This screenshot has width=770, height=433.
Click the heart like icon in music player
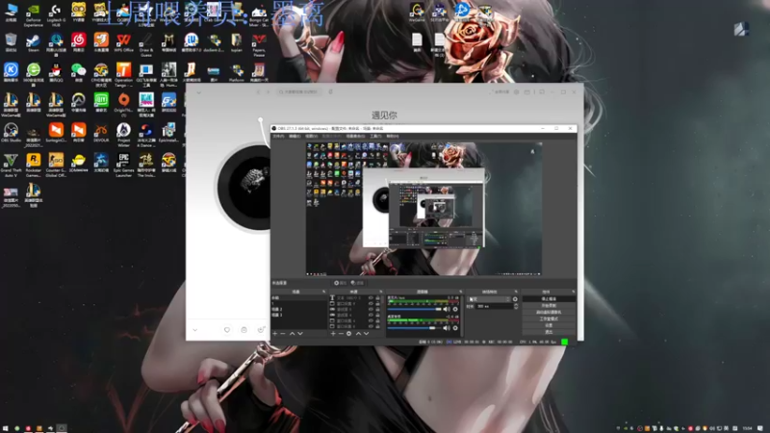227,330
